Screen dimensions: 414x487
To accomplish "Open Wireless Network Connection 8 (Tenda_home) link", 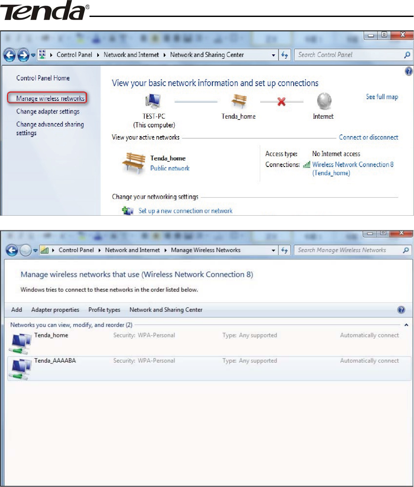I will 353,169.
